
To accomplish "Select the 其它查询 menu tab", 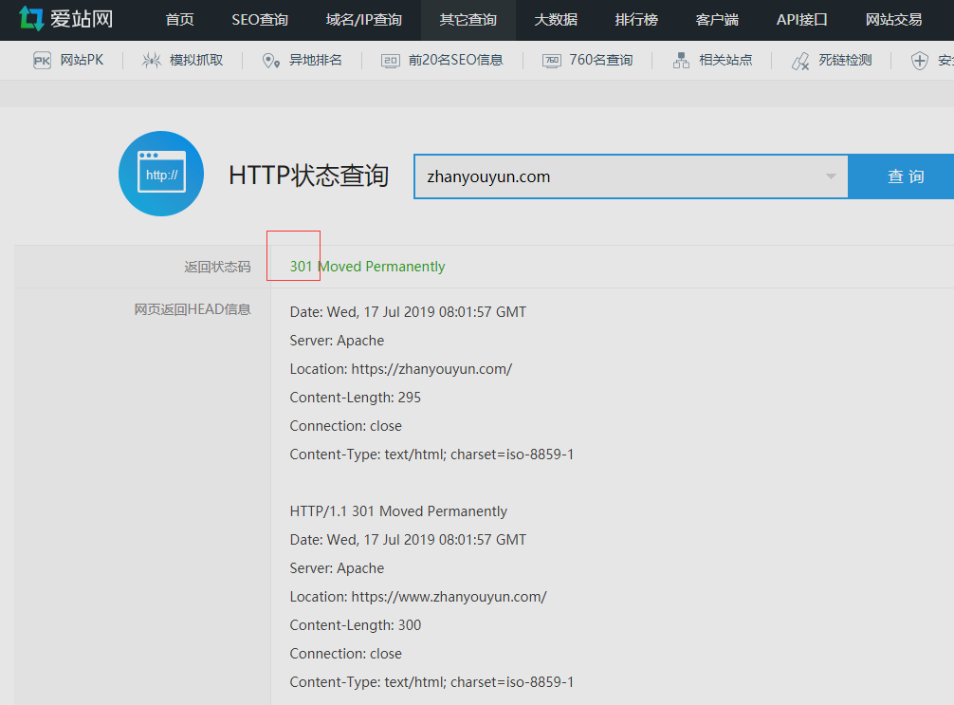I will [468, 20].
